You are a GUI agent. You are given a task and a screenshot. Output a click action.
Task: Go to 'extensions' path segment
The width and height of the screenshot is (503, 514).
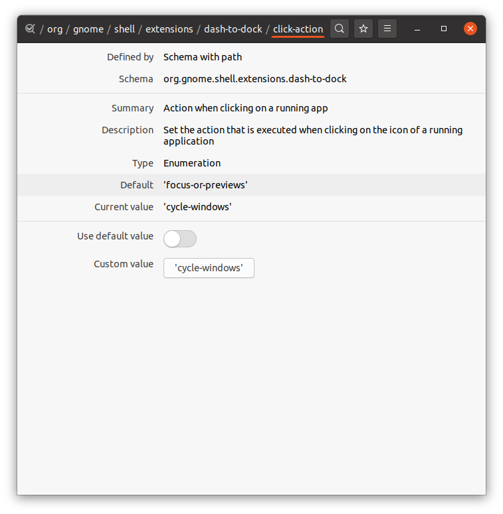click(x=169, y=29)
